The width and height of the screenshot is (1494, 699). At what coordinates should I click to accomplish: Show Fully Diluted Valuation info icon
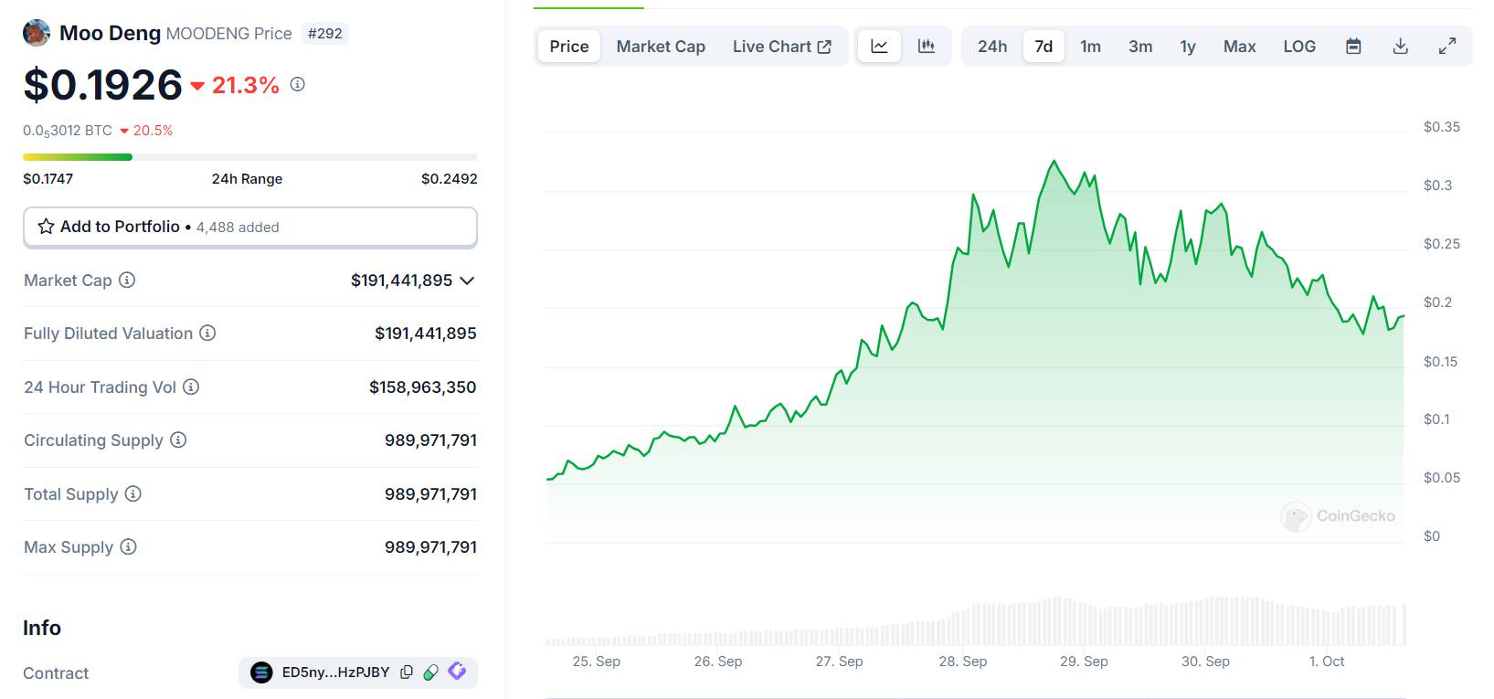pos(207,333)
